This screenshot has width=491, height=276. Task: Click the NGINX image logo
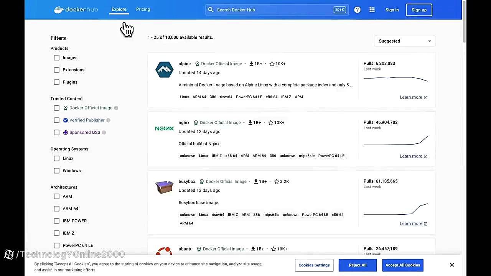[164, 128]
